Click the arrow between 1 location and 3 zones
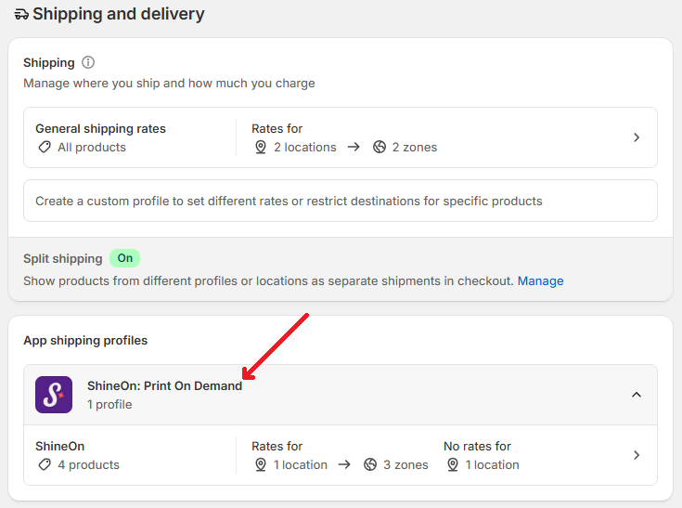Image resolution: width=682 pixels, height=508 pixels. click(x=344, y=465)
